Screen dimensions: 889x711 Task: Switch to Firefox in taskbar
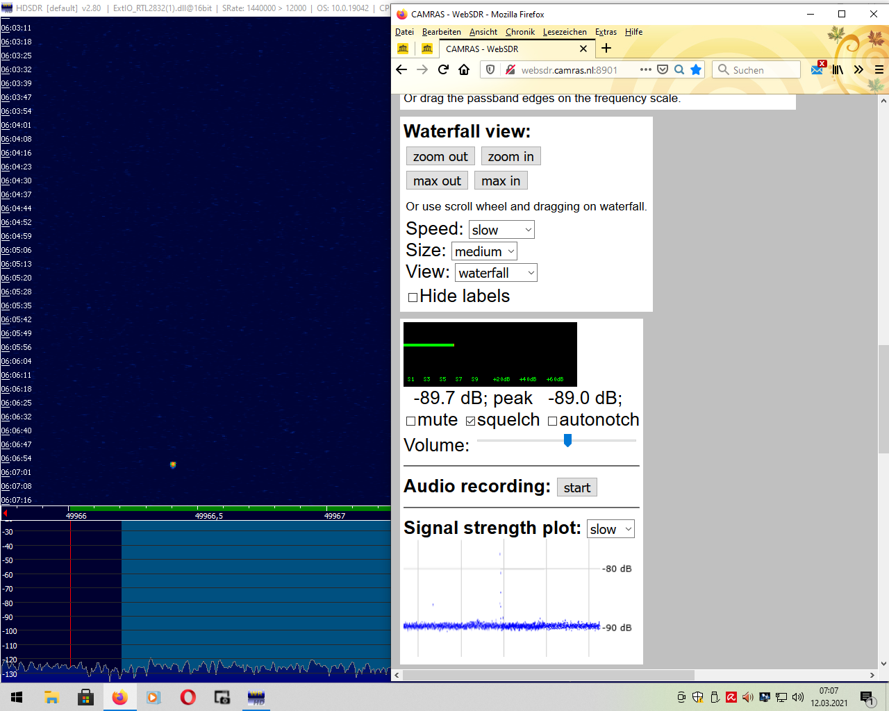click(119, 697)
